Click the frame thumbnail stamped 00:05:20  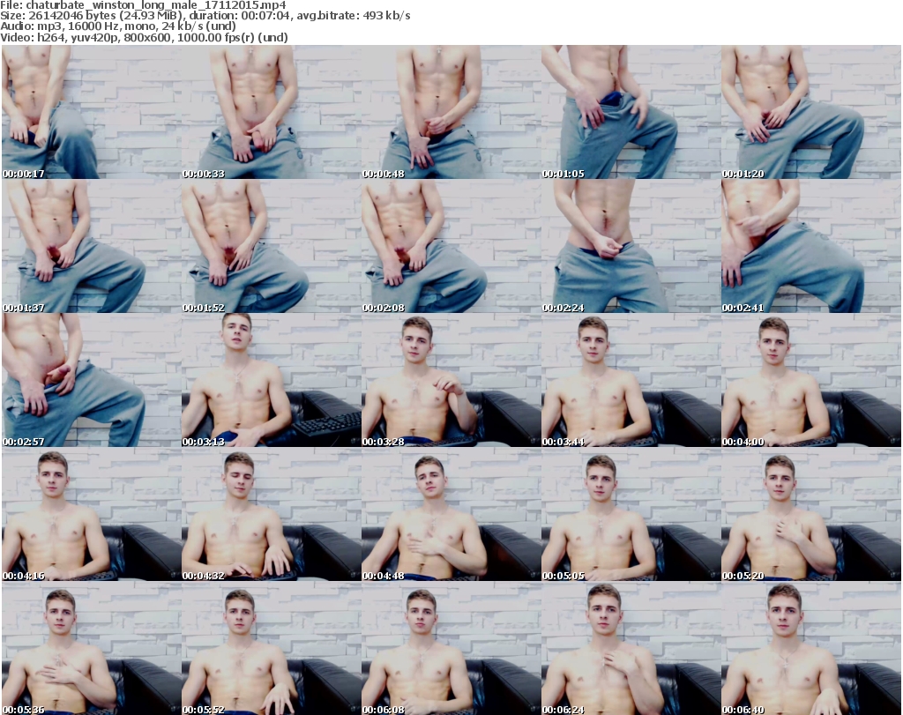click(x=811, y=515)
